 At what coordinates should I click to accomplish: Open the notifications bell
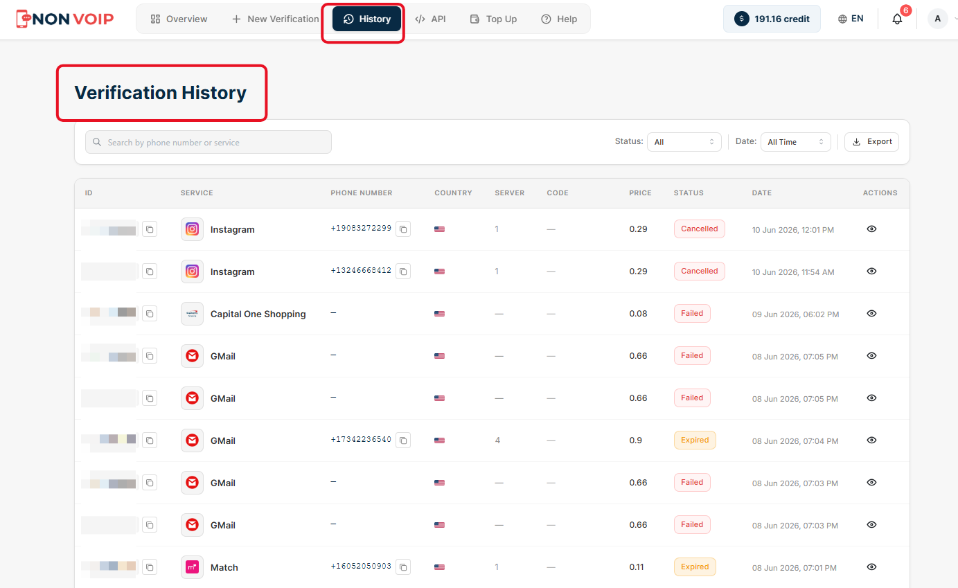[x=897, y=19]
